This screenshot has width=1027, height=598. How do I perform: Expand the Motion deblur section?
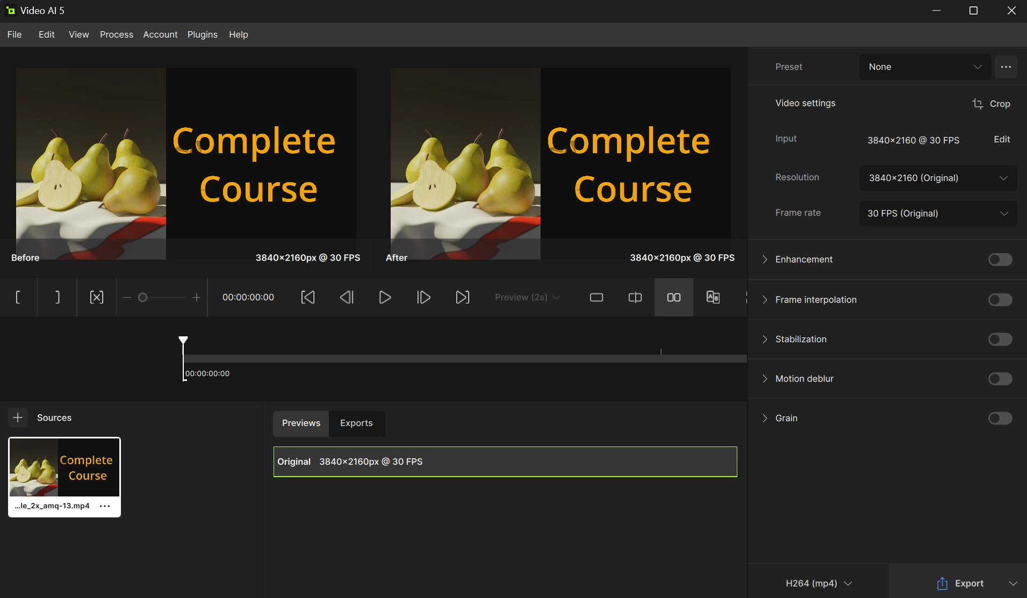[x=765, y=379]
